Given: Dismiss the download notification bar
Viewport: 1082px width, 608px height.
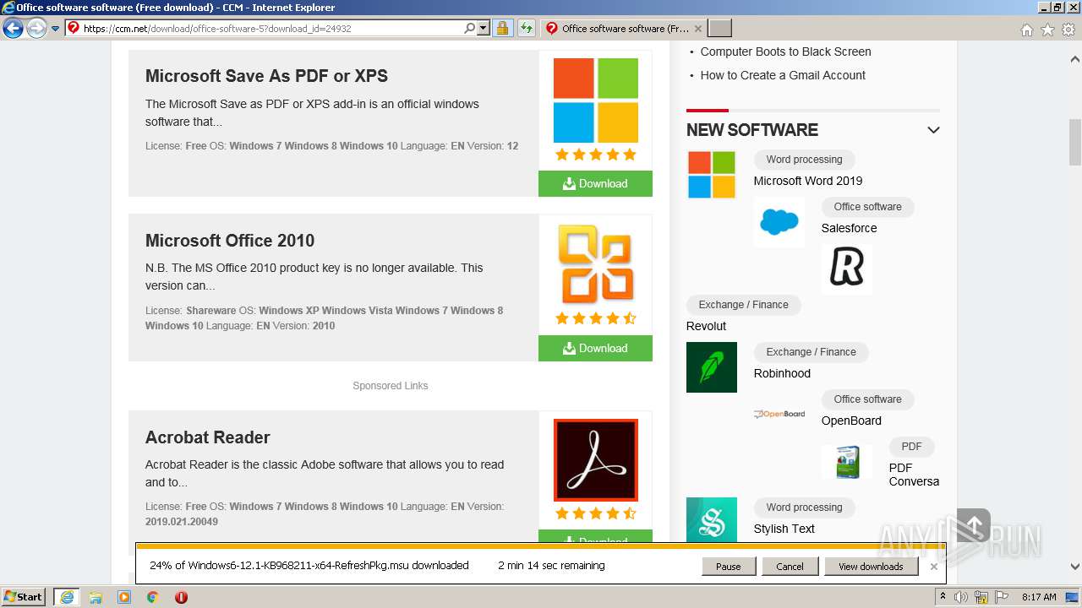Looking at the screenshot, I should click(934, 567).
